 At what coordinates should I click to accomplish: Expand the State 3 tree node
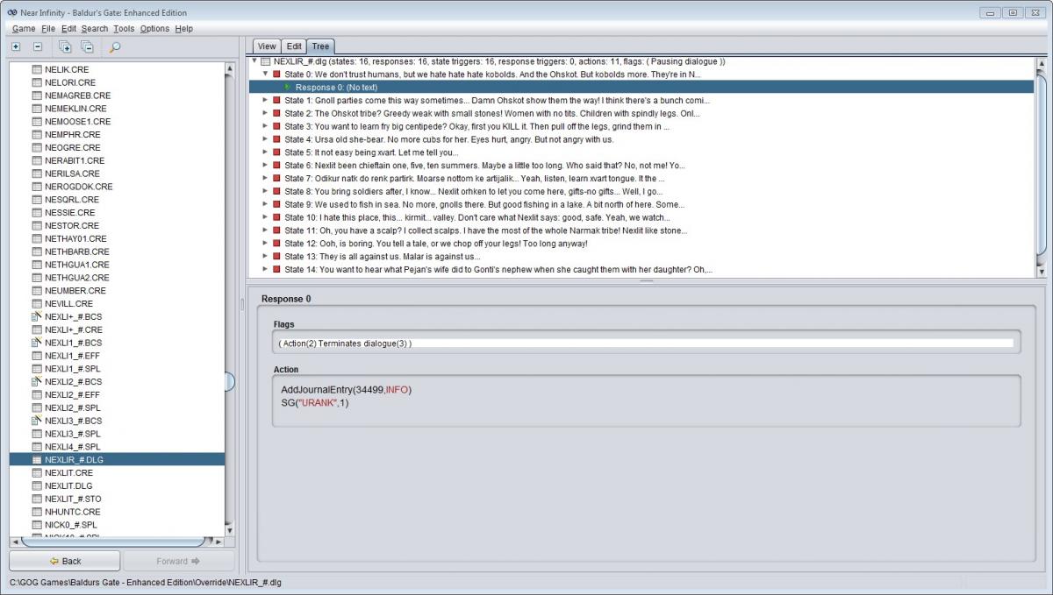pyautogui.click(x=265, y=126)
